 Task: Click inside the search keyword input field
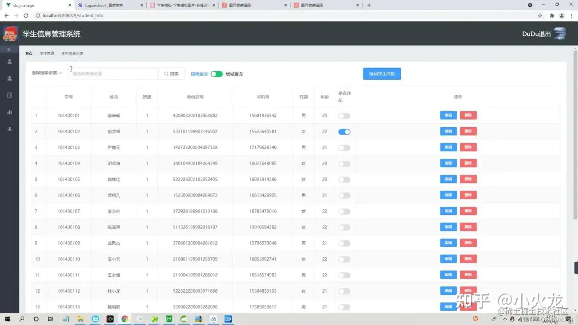click(x=113, y=74)
